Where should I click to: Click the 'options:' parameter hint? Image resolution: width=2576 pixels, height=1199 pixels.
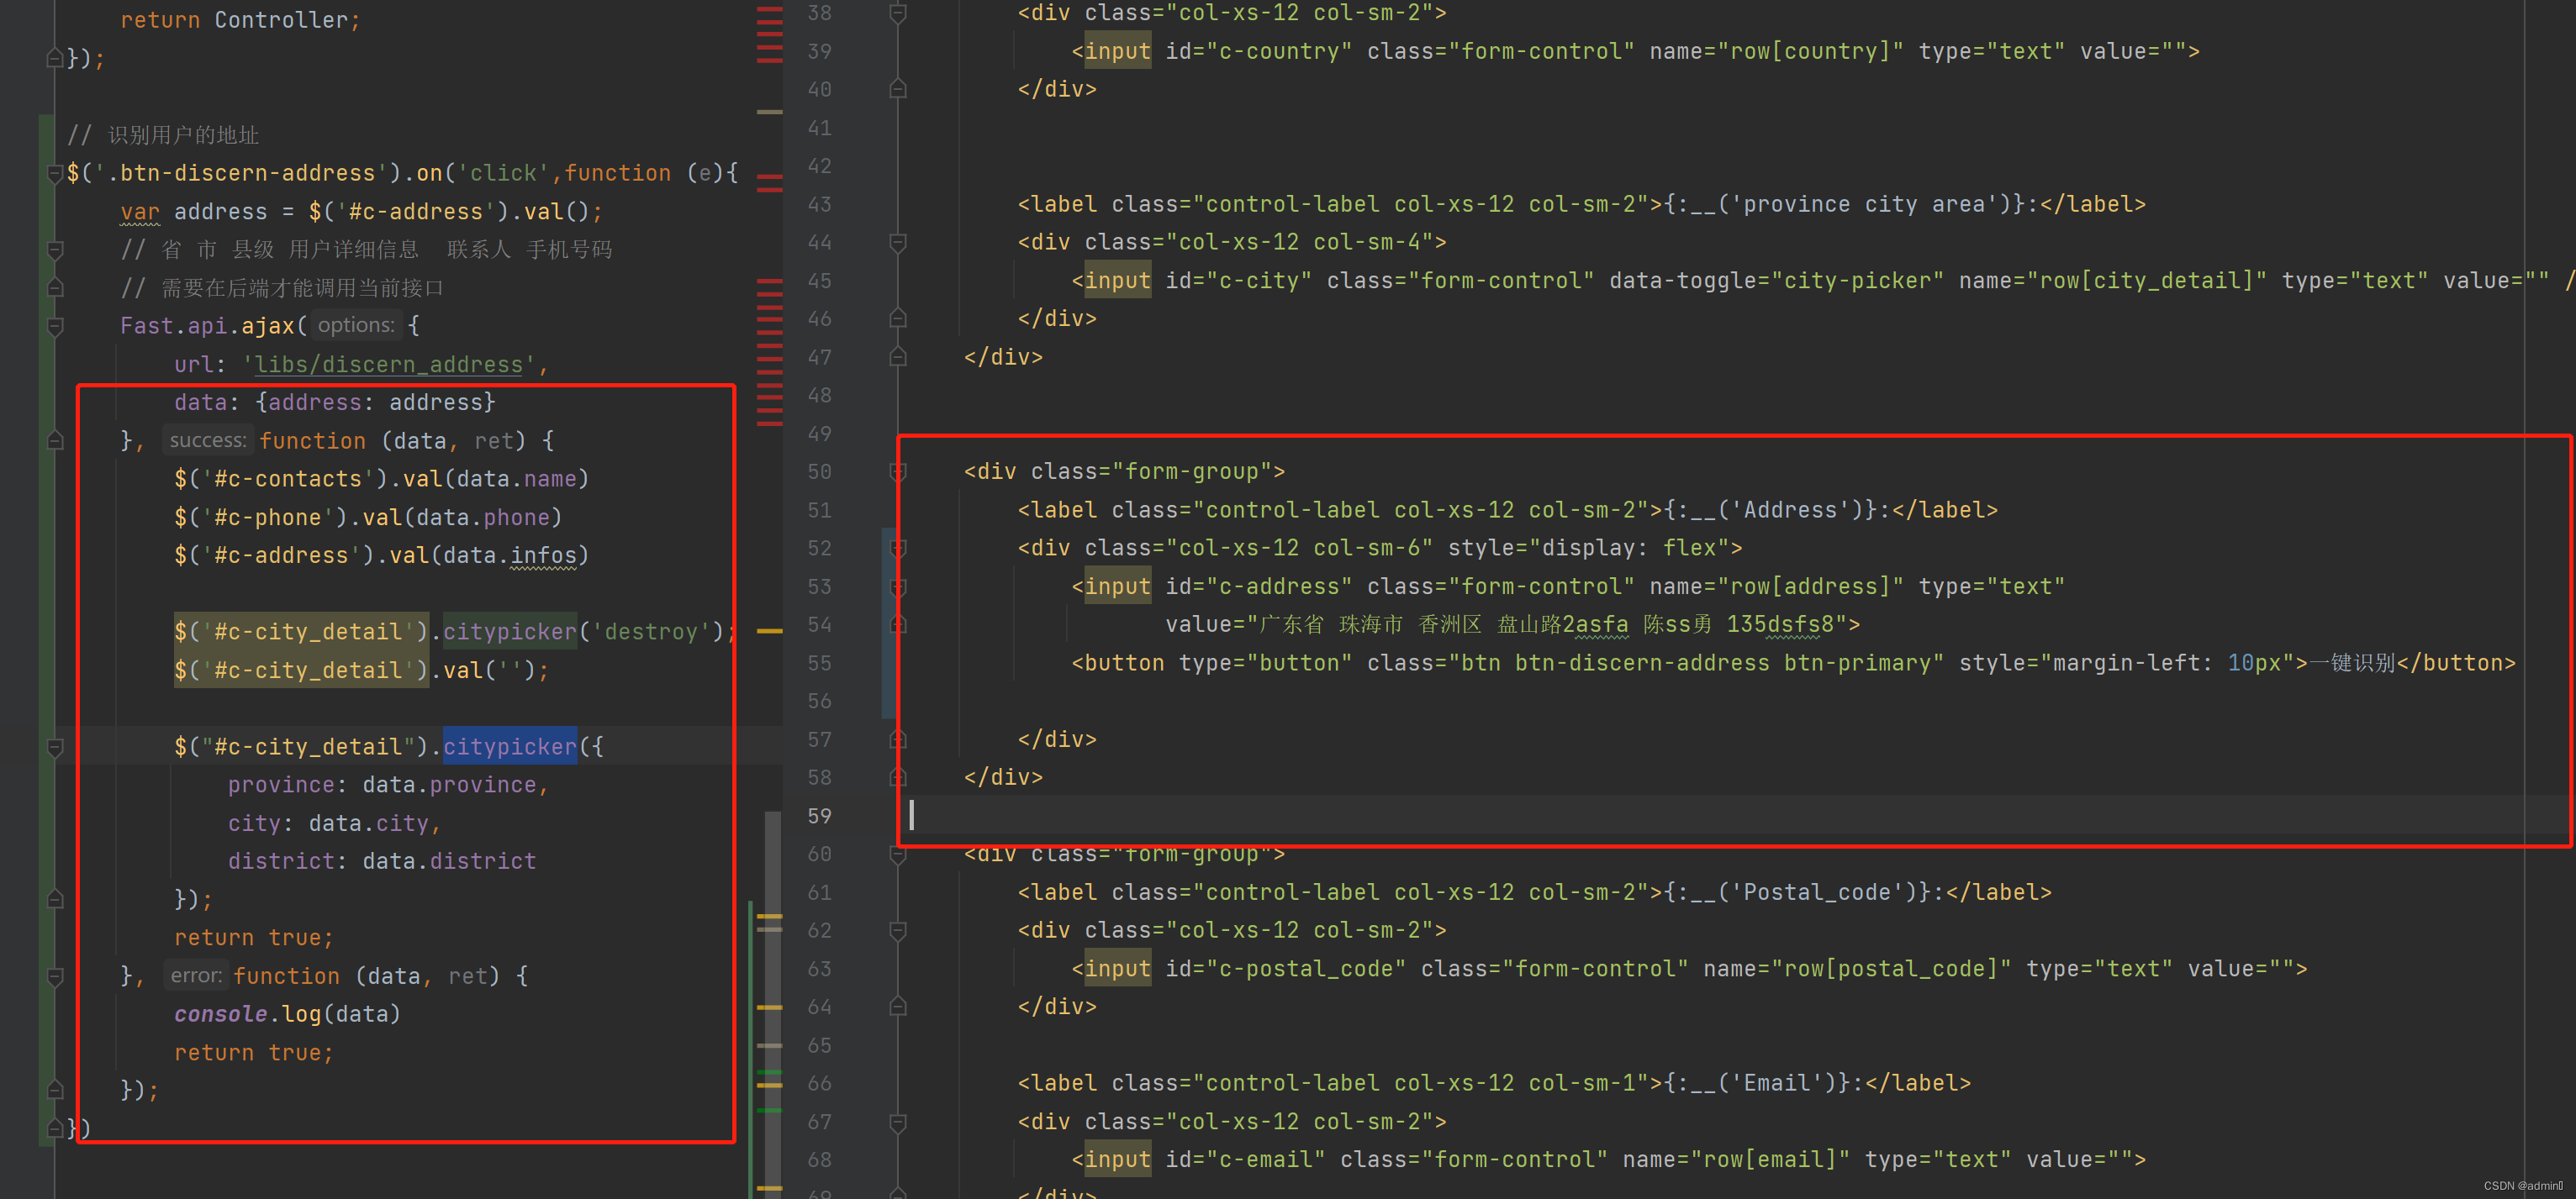coord(356,326)
